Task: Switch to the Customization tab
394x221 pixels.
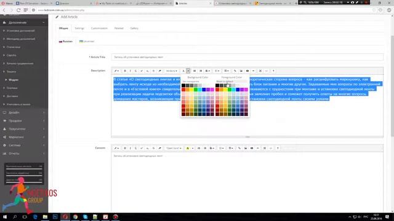Action: (x=99, y=28)
